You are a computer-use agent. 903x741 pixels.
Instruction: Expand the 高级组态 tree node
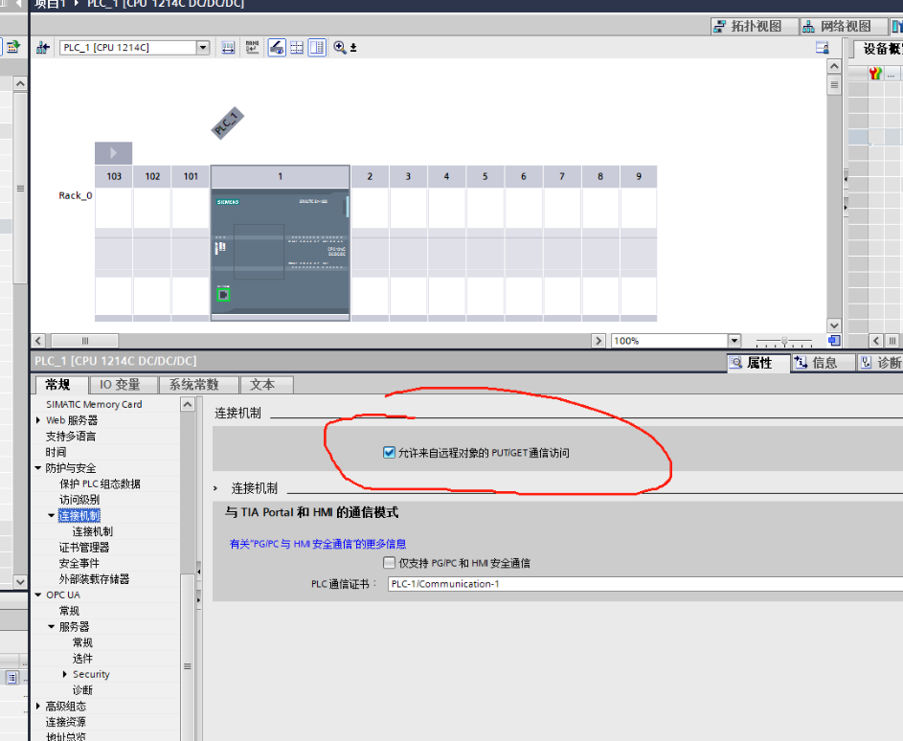[38, 706]
